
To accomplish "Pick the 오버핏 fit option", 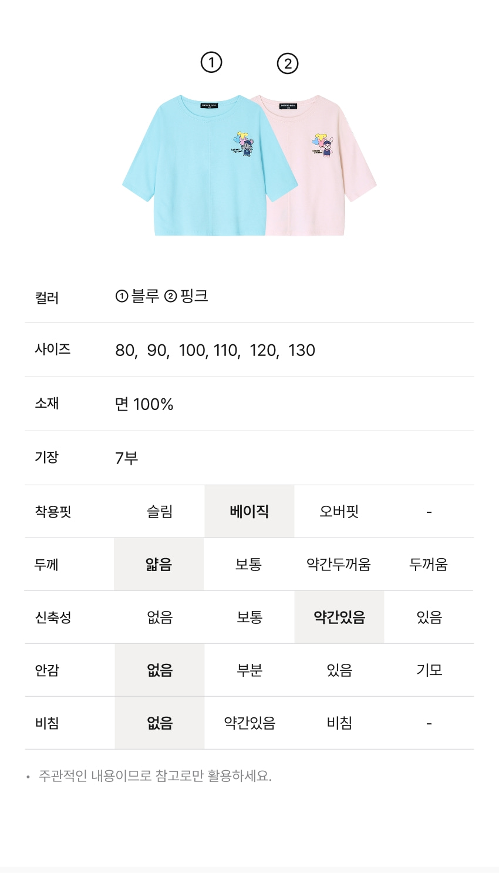I will coord(339,512).
